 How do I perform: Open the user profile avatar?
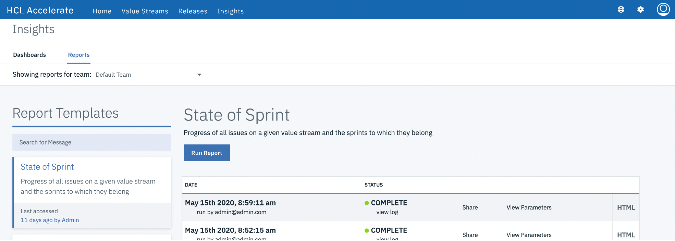click(x=663, y=10)
